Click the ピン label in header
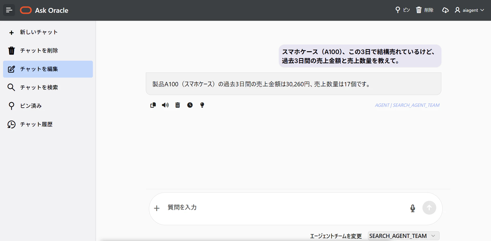Viewport: 491px width, 241px height. pyautogui.click(x=407, y=10)
